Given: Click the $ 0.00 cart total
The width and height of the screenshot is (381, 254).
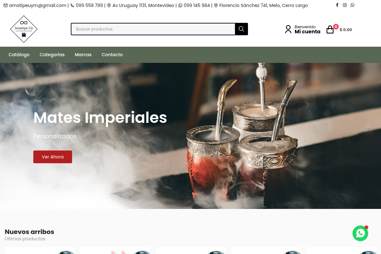Looking at the screenshot, I should [346, 30].
